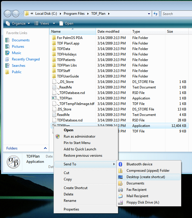Select ._TDFDatabase.rsd file name
This screenshot has height=218, width=192.
71,93
